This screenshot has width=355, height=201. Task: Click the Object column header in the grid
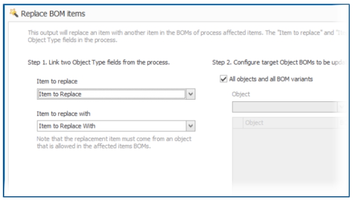tap(291, 123)
